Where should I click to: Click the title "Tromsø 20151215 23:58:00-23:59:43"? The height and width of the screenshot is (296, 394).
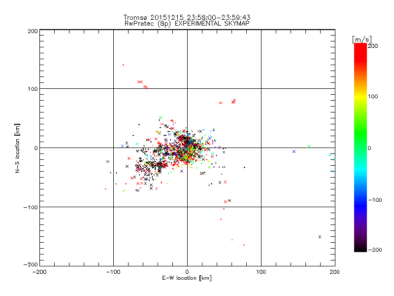[187, 17]
